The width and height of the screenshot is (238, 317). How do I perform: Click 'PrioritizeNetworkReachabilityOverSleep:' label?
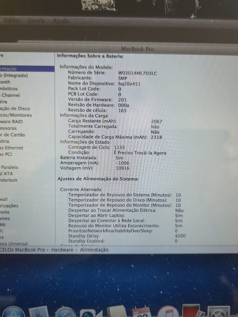point(111,231)
